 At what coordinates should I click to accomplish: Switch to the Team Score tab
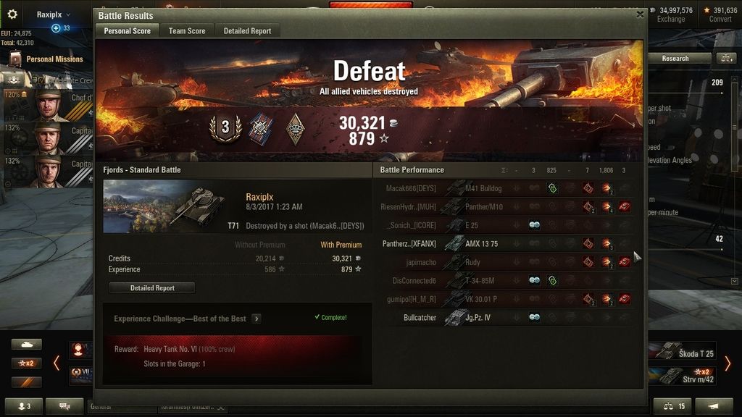pyautogui.click(x=187, y=30)
